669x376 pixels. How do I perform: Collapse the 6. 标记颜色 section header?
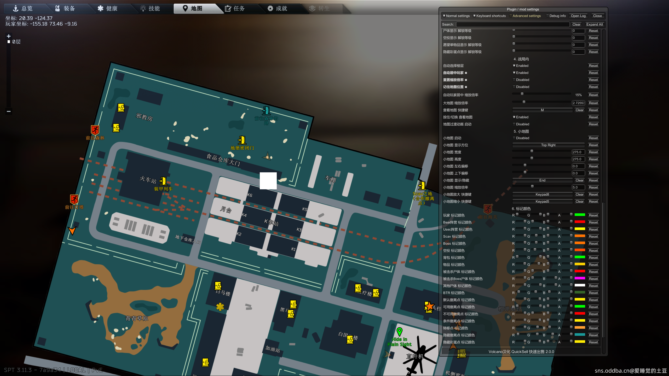(521, 209)
